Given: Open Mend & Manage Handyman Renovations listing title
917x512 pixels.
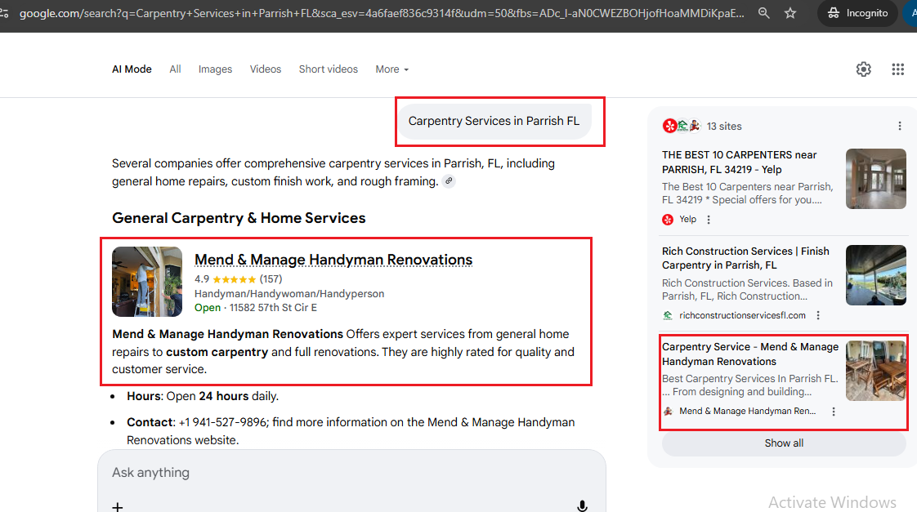Looking at the screenshot, I should pos(333,260).
